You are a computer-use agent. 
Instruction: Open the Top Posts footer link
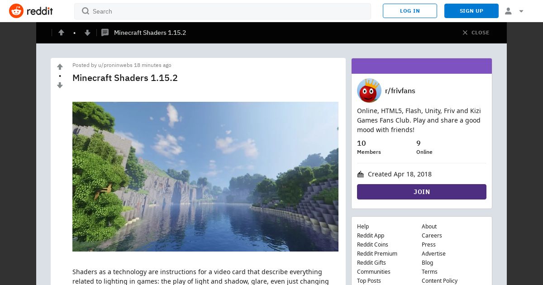[x=369, y=280]
